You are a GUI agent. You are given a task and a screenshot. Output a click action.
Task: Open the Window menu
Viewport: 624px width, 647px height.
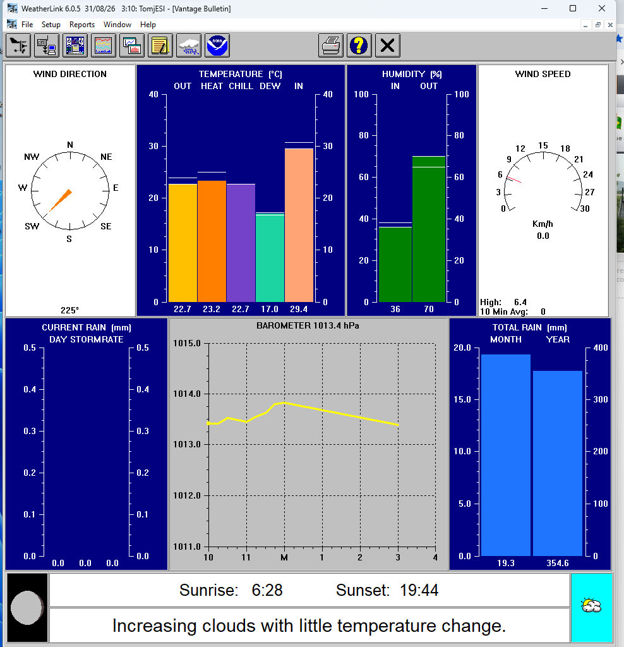point(117,25)
